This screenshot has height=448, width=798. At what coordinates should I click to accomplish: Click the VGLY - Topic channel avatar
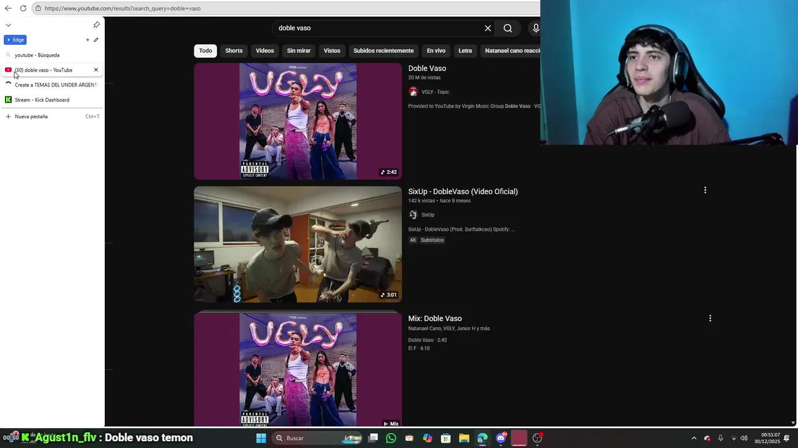(413, 91)
